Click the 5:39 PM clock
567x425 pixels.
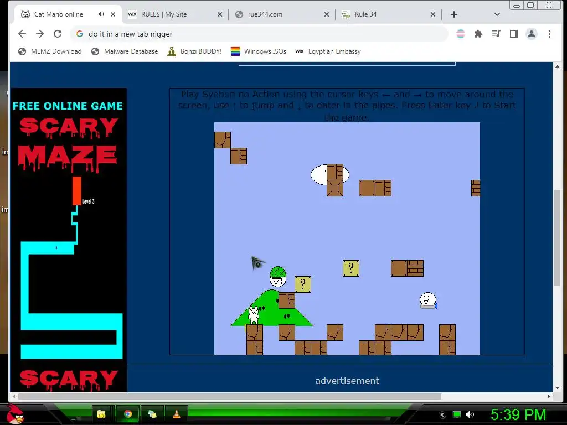[x=518, y=414]
